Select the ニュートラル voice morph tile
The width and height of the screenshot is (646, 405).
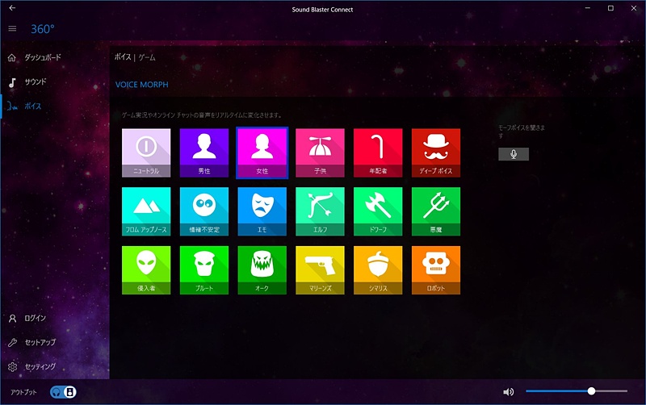tap(146, 152)
